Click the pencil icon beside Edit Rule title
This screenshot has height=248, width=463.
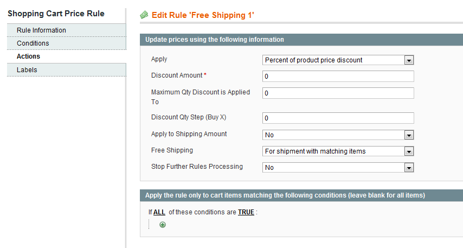(x=144, y=15)
